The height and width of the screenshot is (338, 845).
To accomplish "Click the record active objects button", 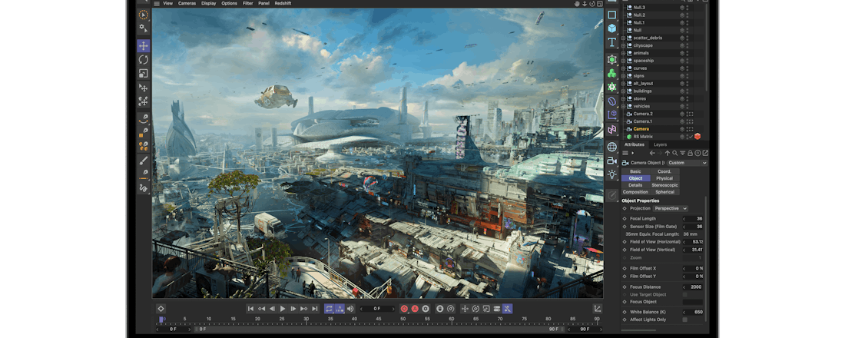I will (x=404, y=309).
